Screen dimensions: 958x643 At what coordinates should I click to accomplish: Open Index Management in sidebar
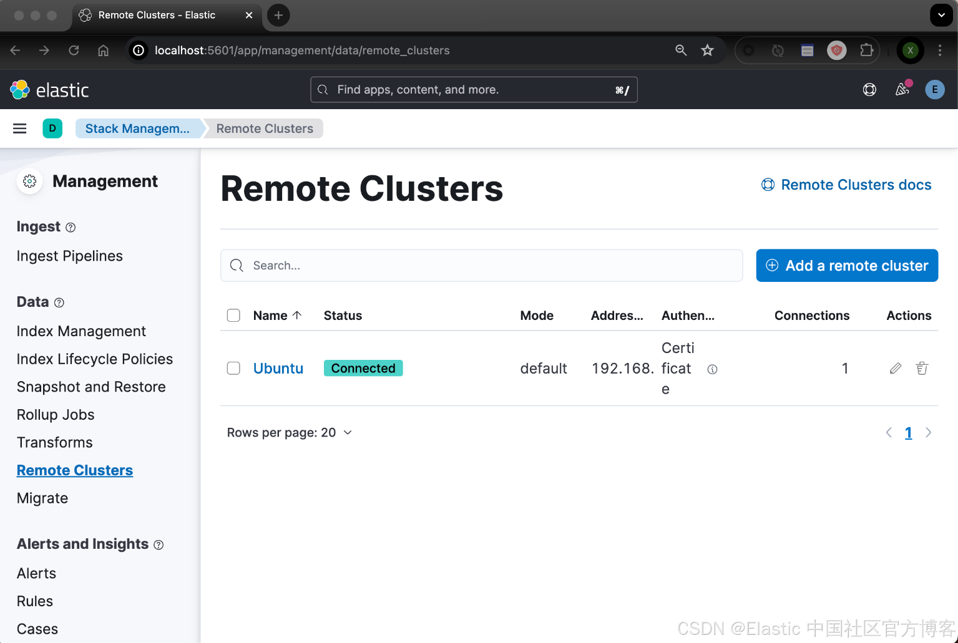(x=81, y=331)
